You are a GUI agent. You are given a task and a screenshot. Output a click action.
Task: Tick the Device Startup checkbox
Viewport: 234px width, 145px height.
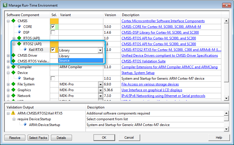click(x=53, y=79)
